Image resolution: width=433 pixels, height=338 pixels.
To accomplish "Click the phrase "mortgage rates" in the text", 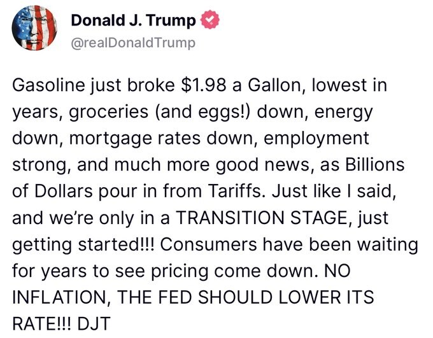I will click(x=134, y=139).
